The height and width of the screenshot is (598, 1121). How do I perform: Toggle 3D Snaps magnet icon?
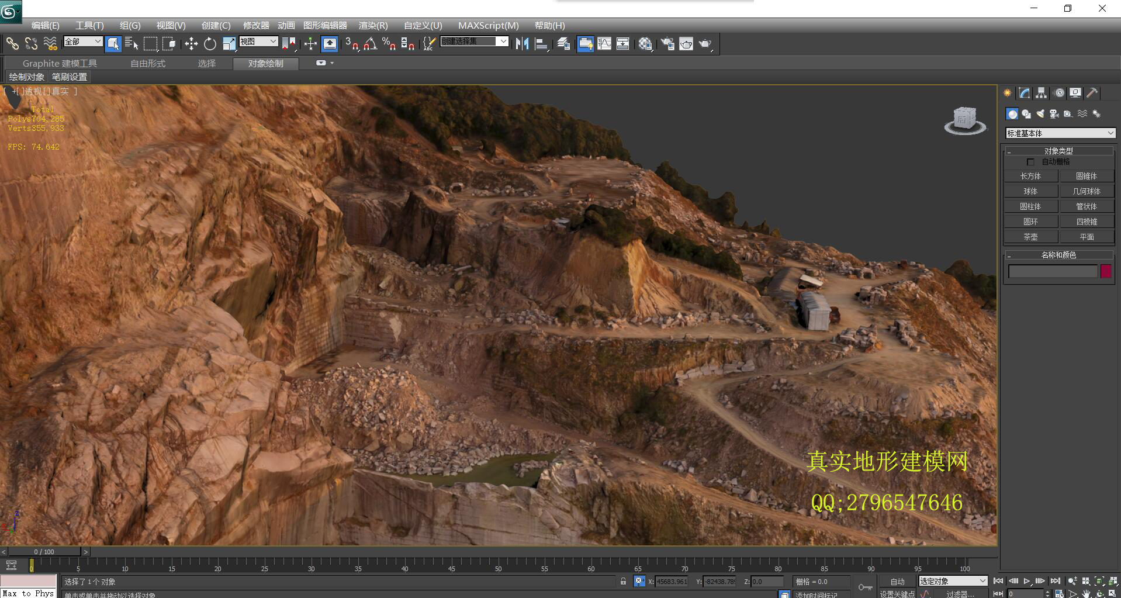352,43
